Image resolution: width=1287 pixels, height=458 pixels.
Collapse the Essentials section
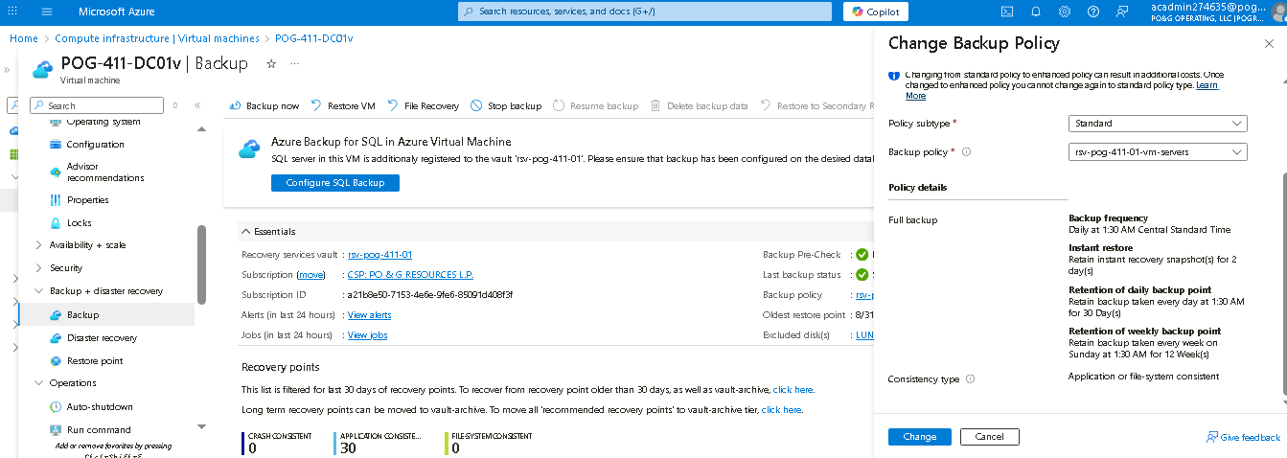pyautogui.click(x=246, y=231)
